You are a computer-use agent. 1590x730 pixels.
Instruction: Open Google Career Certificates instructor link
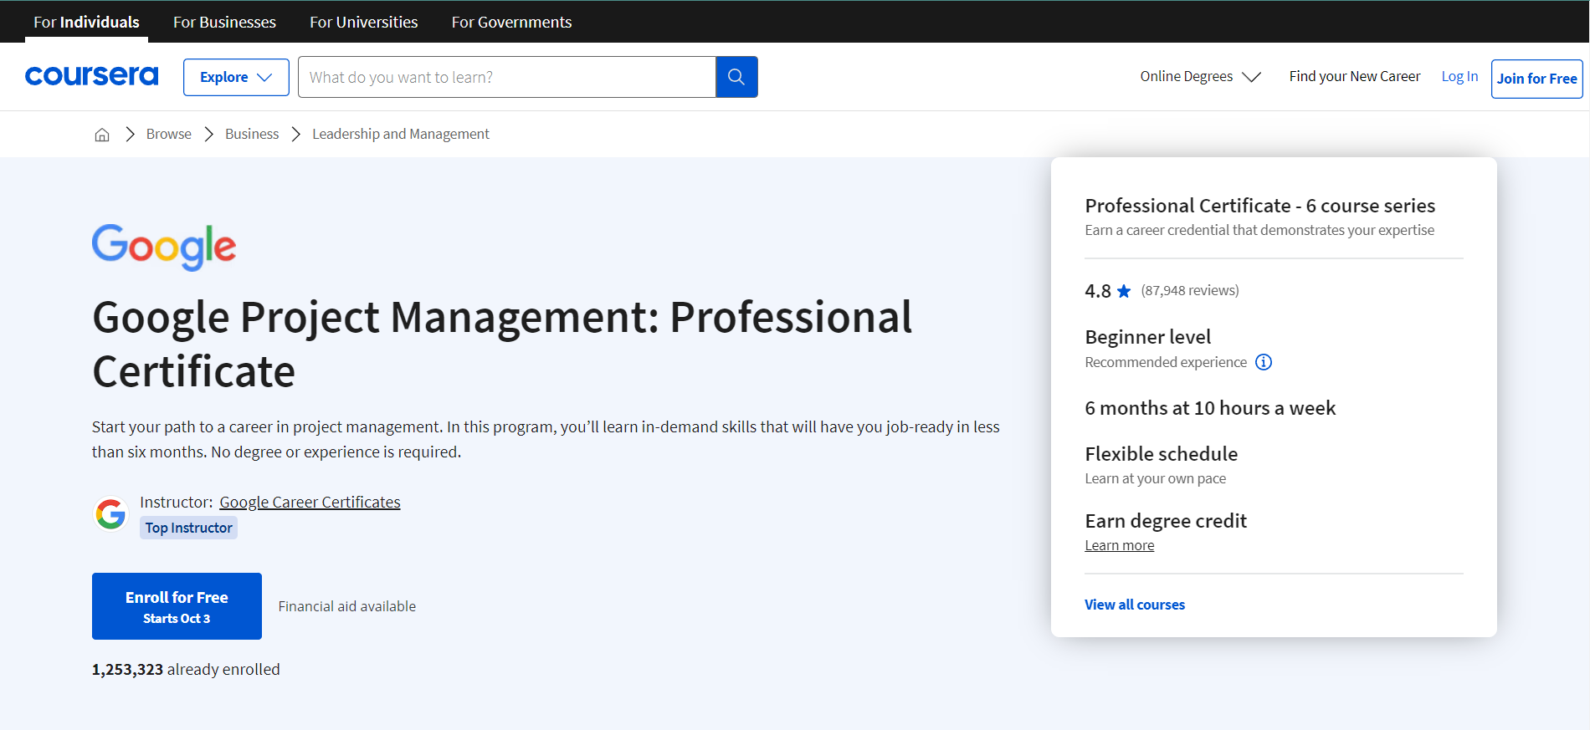(x=310, y=502)
